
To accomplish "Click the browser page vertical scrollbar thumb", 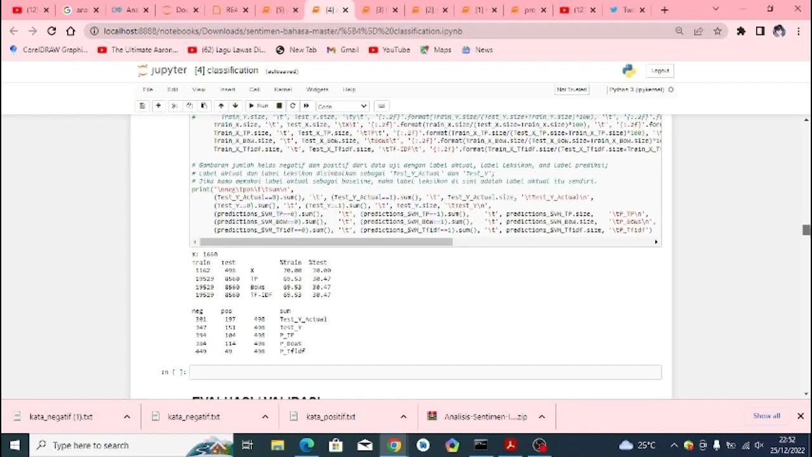I will point(806,230).
